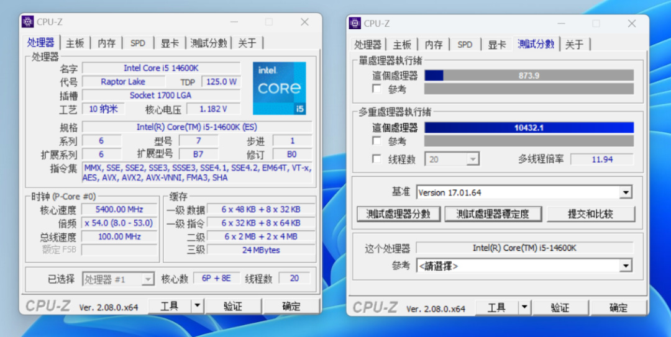Click the 倍频 value x 54.0 (8.0 - 53.0)
The image size is (671, 337).
119,223
